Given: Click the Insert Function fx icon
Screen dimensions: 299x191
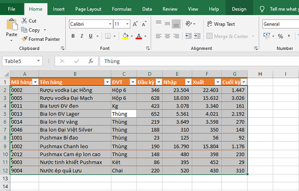Looking at the screenshot, I should tap(91, 61).
